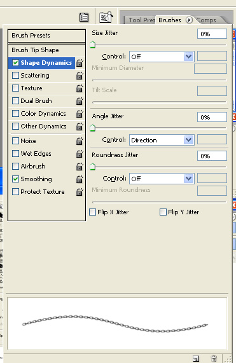Switch to the Tool Presets tab
Image resolution: width=236 pixels, height=363 pixels.
pyautogui.click(x=141, y=20)
